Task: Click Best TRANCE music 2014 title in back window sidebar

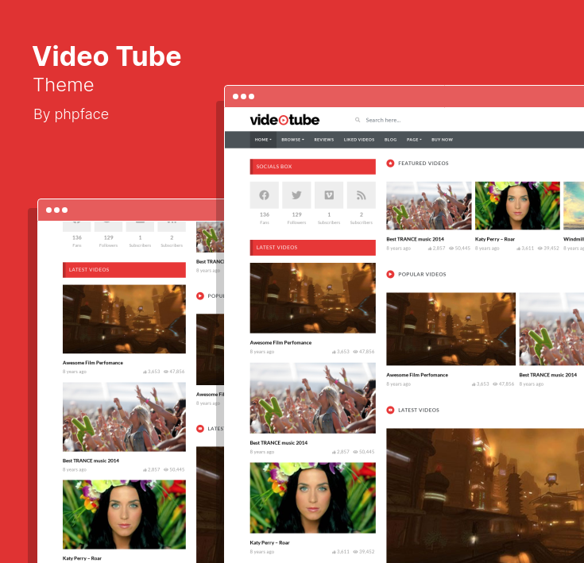Action: pyautogui.click(x=91, y=461)
